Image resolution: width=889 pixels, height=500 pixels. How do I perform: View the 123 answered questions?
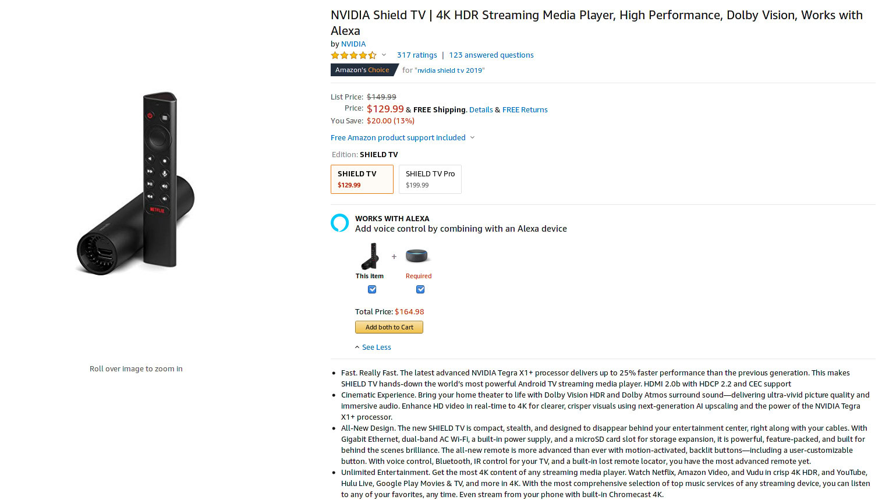[491, 55]
